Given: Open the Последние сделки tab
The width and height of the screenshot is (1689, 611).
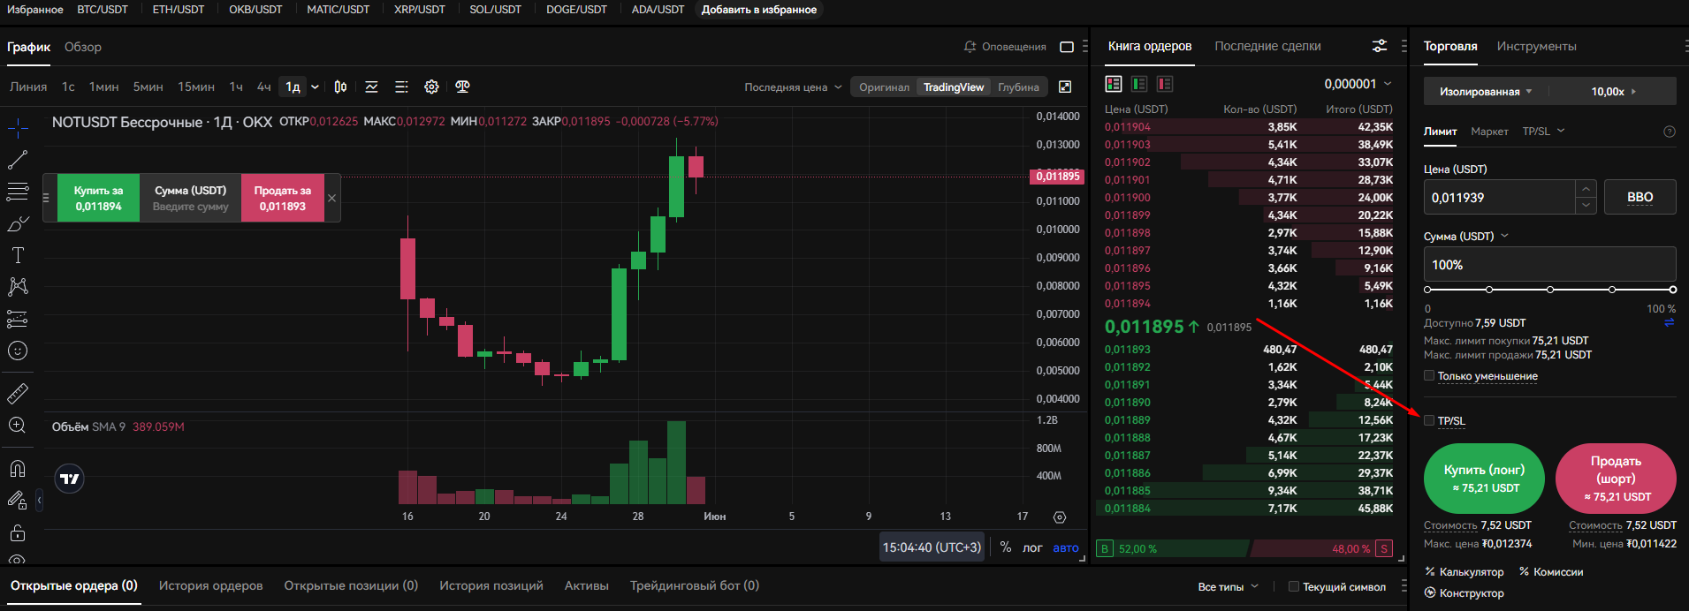Looking at the screenshot, I should point(1267,46).
